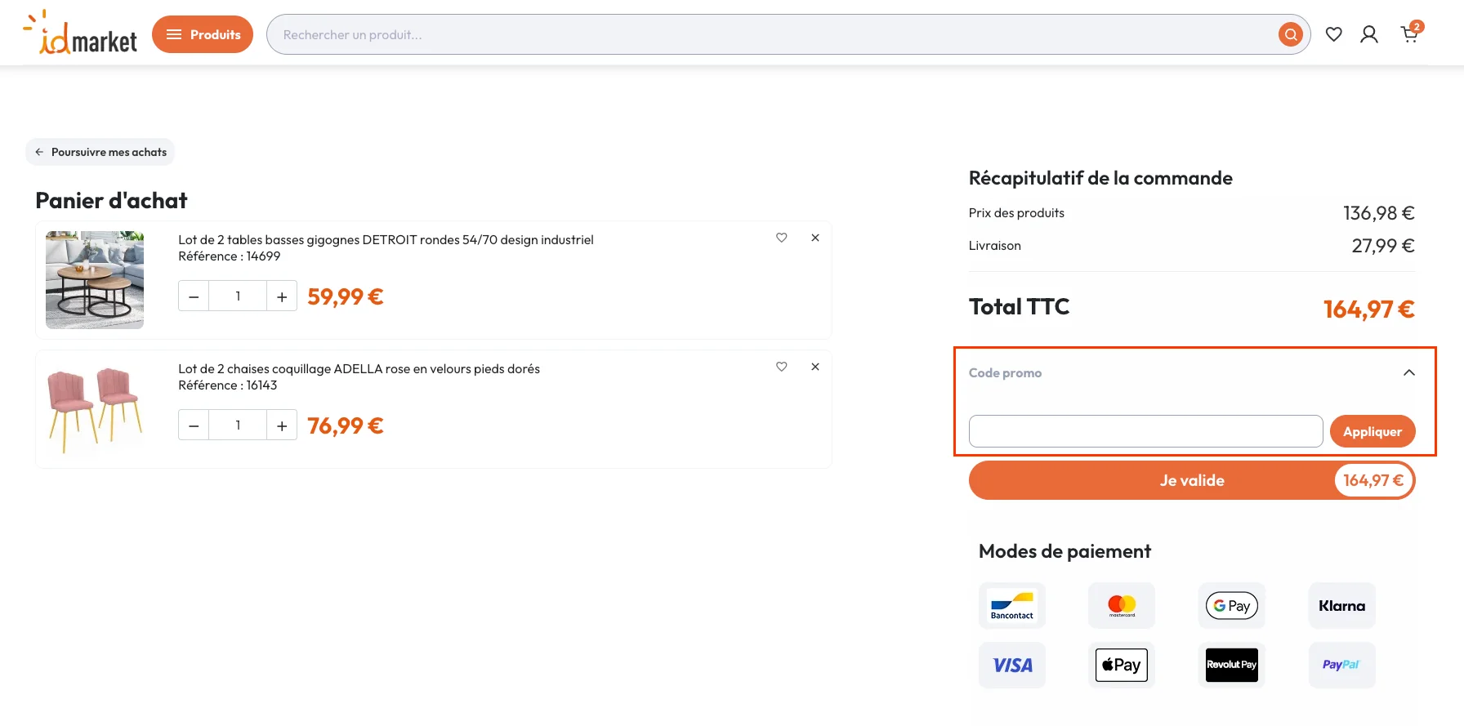The height and width of the screenshot is (726, 1464).
Task: Click the Total TTC 164,97 € amount
Action: tap(1368, 309)
